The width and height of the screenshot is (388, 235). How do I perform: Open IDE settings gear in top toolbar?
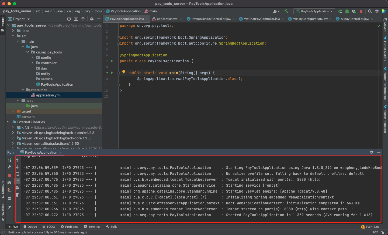click(377, 11)
